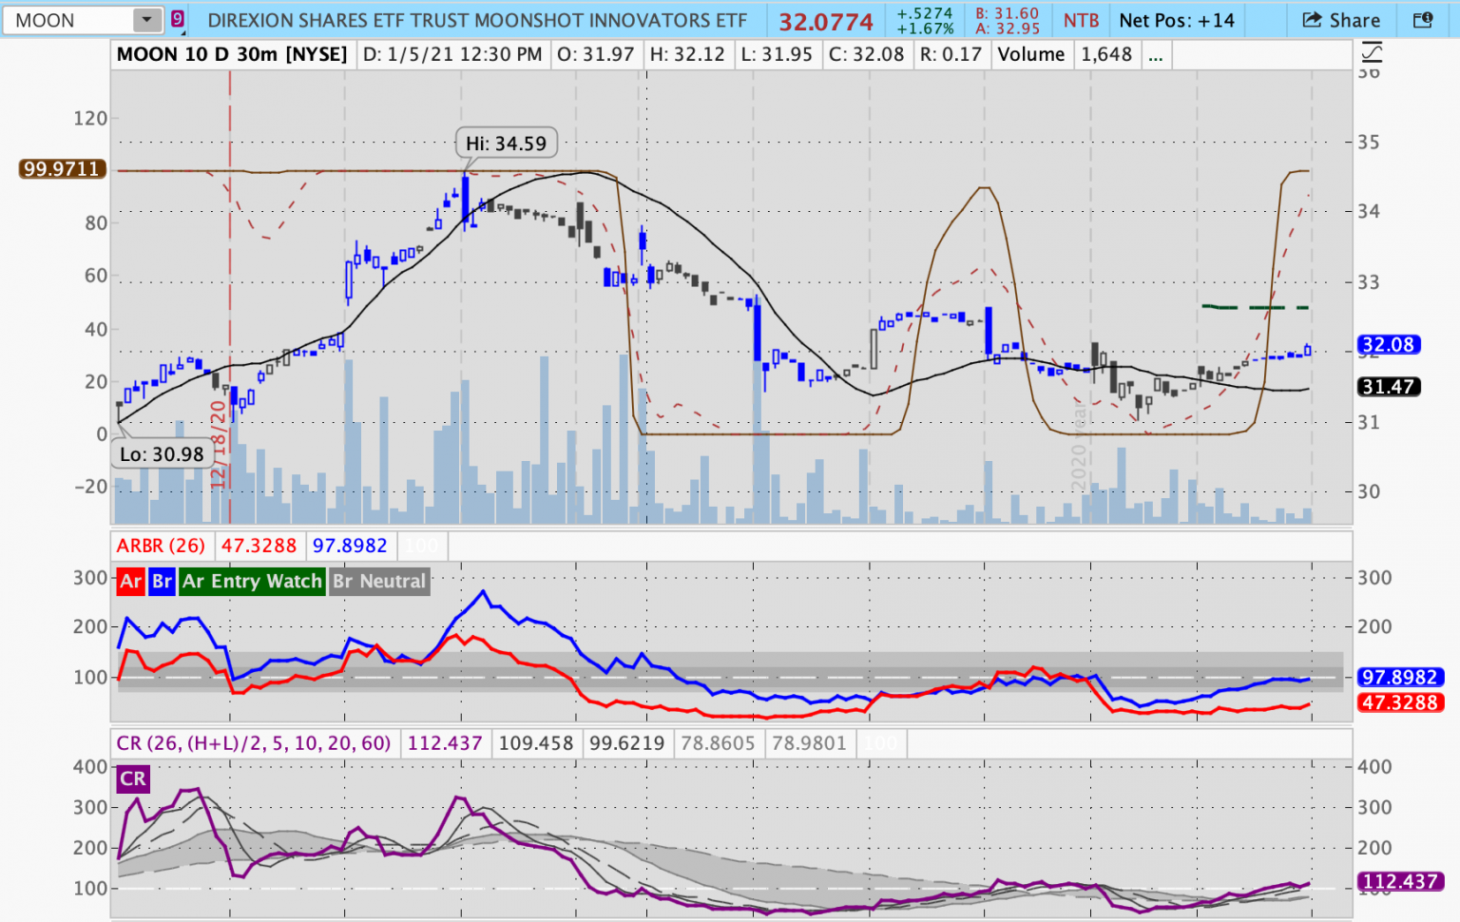The width and height of the screenshot is (1460, 922).
Task: Click the red Ar label badge
Action: [131, 582]
